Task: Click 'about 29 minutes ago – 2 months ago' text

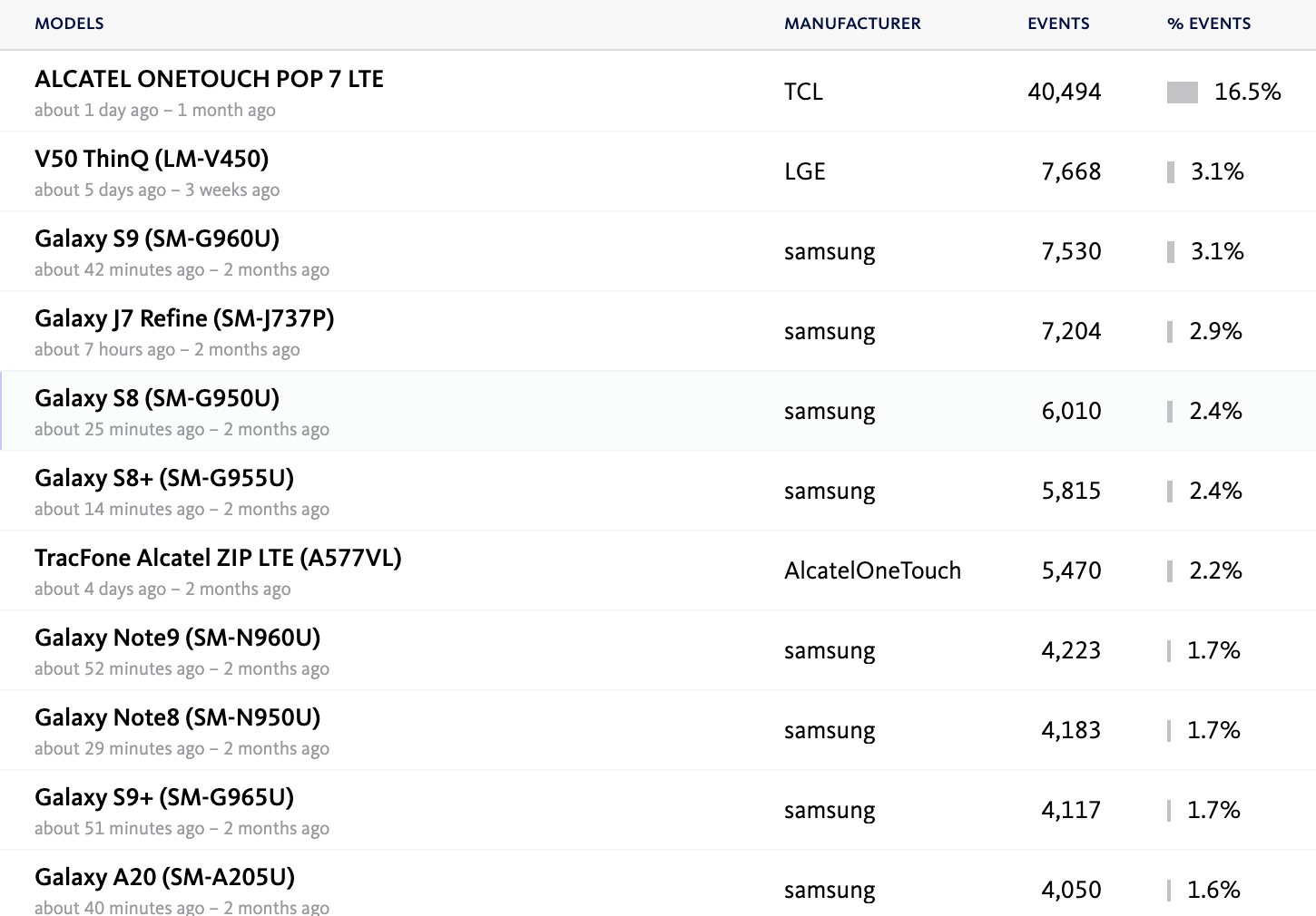Action: (182, 749)
